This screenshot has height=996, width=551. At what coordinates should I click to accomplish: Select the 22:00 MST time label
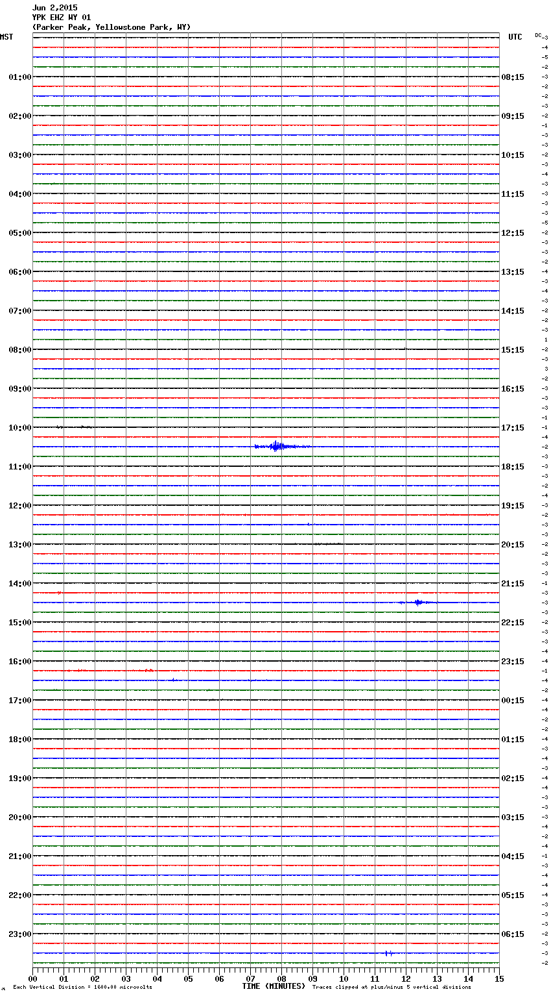(x=20, y=895)
